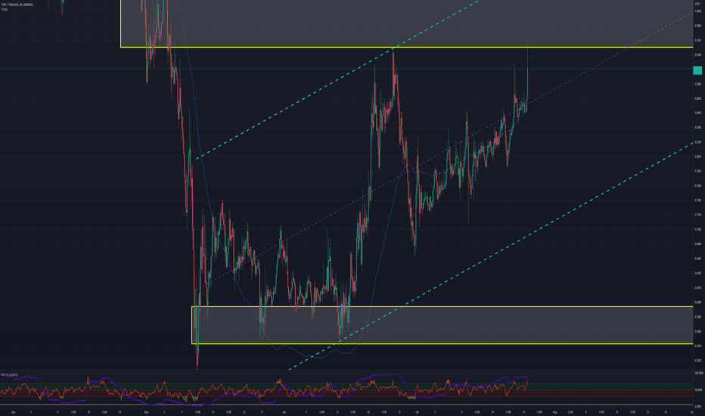Image resolution: width=705 pixels, height=416 pixels.
Task: Select the TEMA indicator legend label
Action: coord(5,9)
